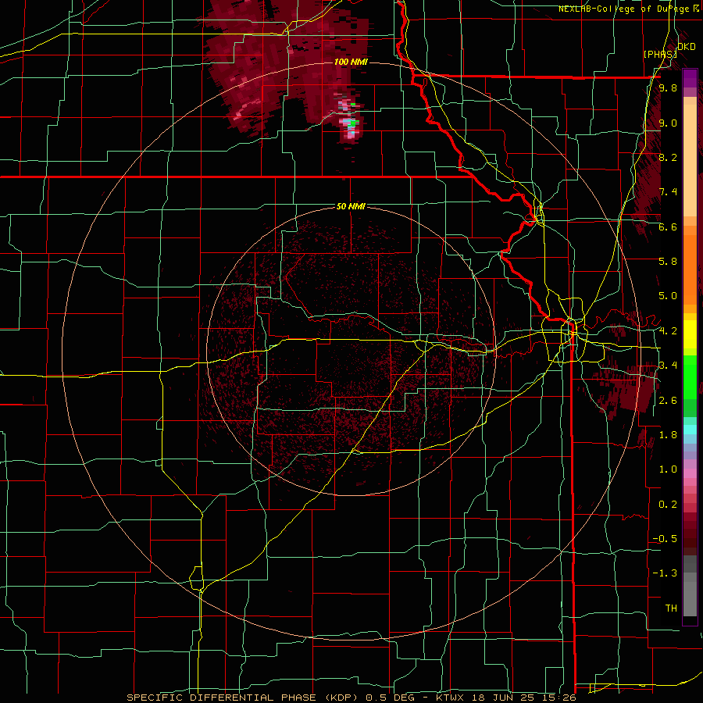Click the 3.4 scale value
Viewport: 703px width, 703px height.
668,366
